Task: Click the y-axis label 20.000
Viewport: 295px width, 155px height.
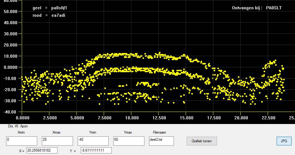Action: tap(11, 45)
